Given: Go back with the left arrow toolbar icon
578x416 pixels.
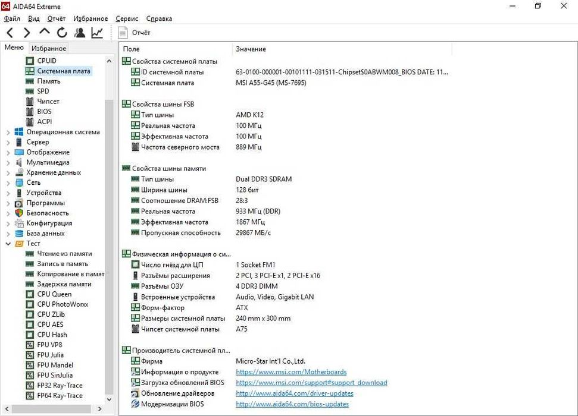Looking at the screenshot, I should pos(10,33).
